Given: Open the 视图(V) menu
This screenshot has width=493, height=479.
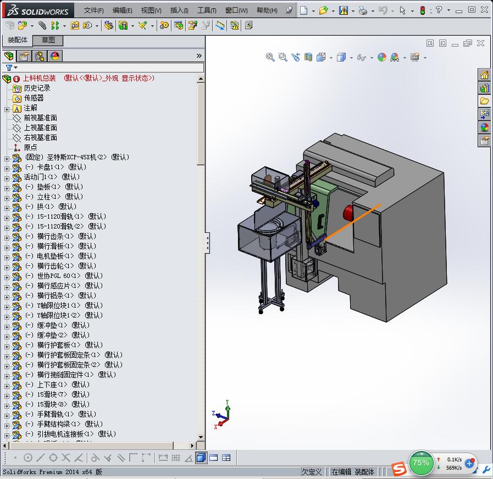Looking at the screenshot, I should tap(151, 10).
